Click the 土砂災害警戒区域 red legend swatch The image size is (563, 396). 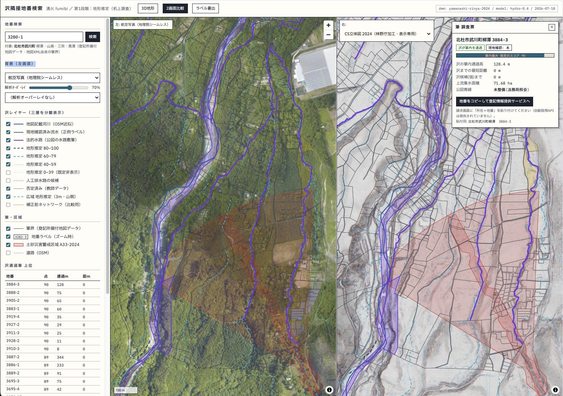click(18, 245)
